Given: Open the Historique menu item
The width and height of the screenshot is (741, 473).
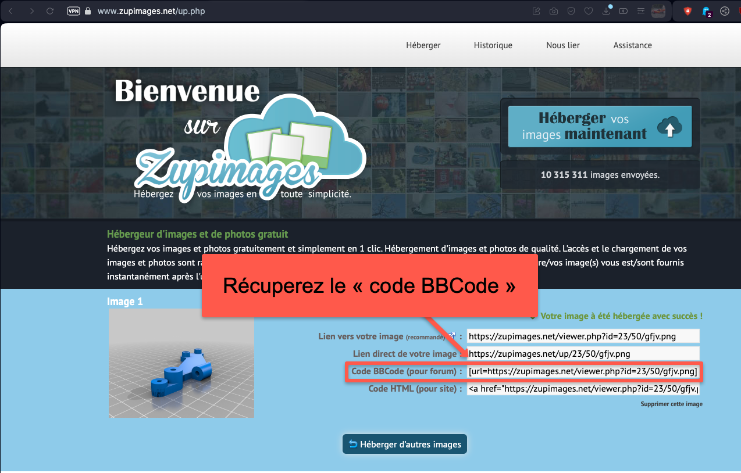Looking at the screenshot, I should tap(493, 45).
